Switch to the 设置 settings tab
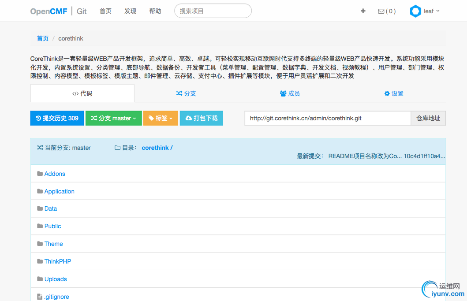Image resolution: width=467 pixels, height=301 pixels. coord(394,93)
